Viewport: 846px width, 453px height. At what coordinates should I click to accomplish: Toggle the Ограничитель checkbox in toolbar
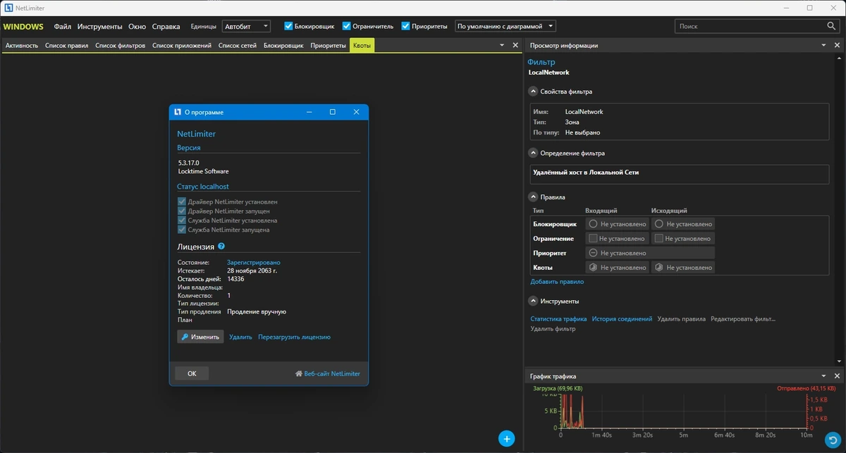(x=347, y=26)
